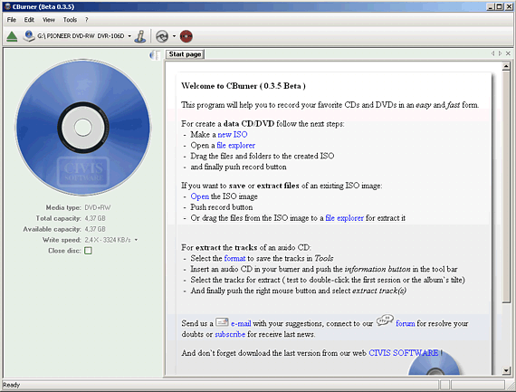Open the Edit menu
516x392 pixels.
click(x=29, y=20)
